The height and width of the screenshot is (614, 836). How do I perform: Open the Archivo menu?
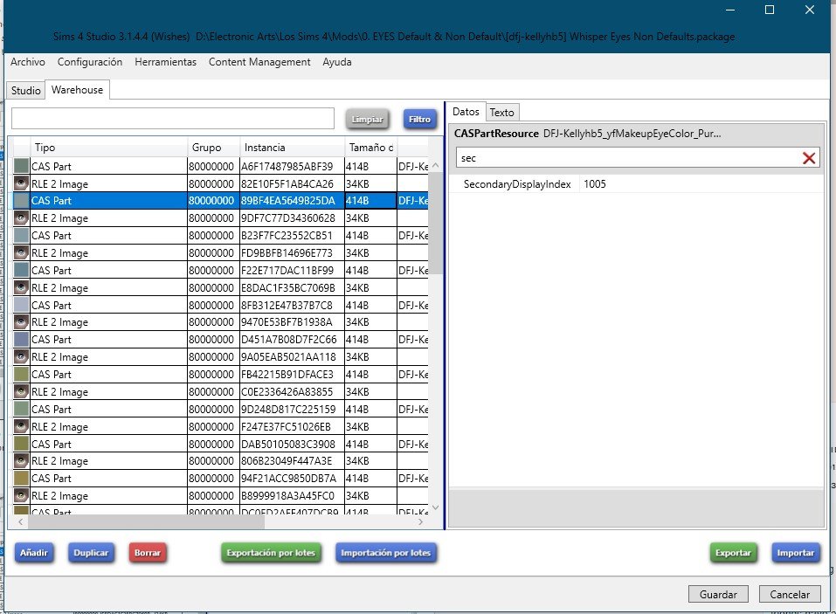[28, 62]
